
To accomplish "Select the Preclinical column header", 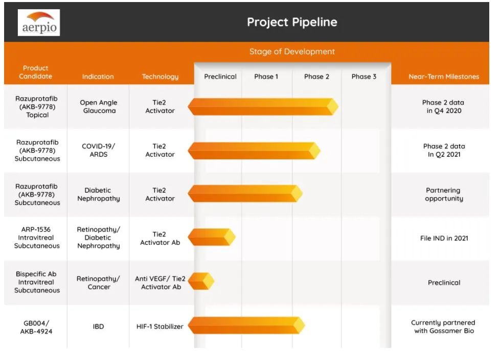I will tap(220, 77).
